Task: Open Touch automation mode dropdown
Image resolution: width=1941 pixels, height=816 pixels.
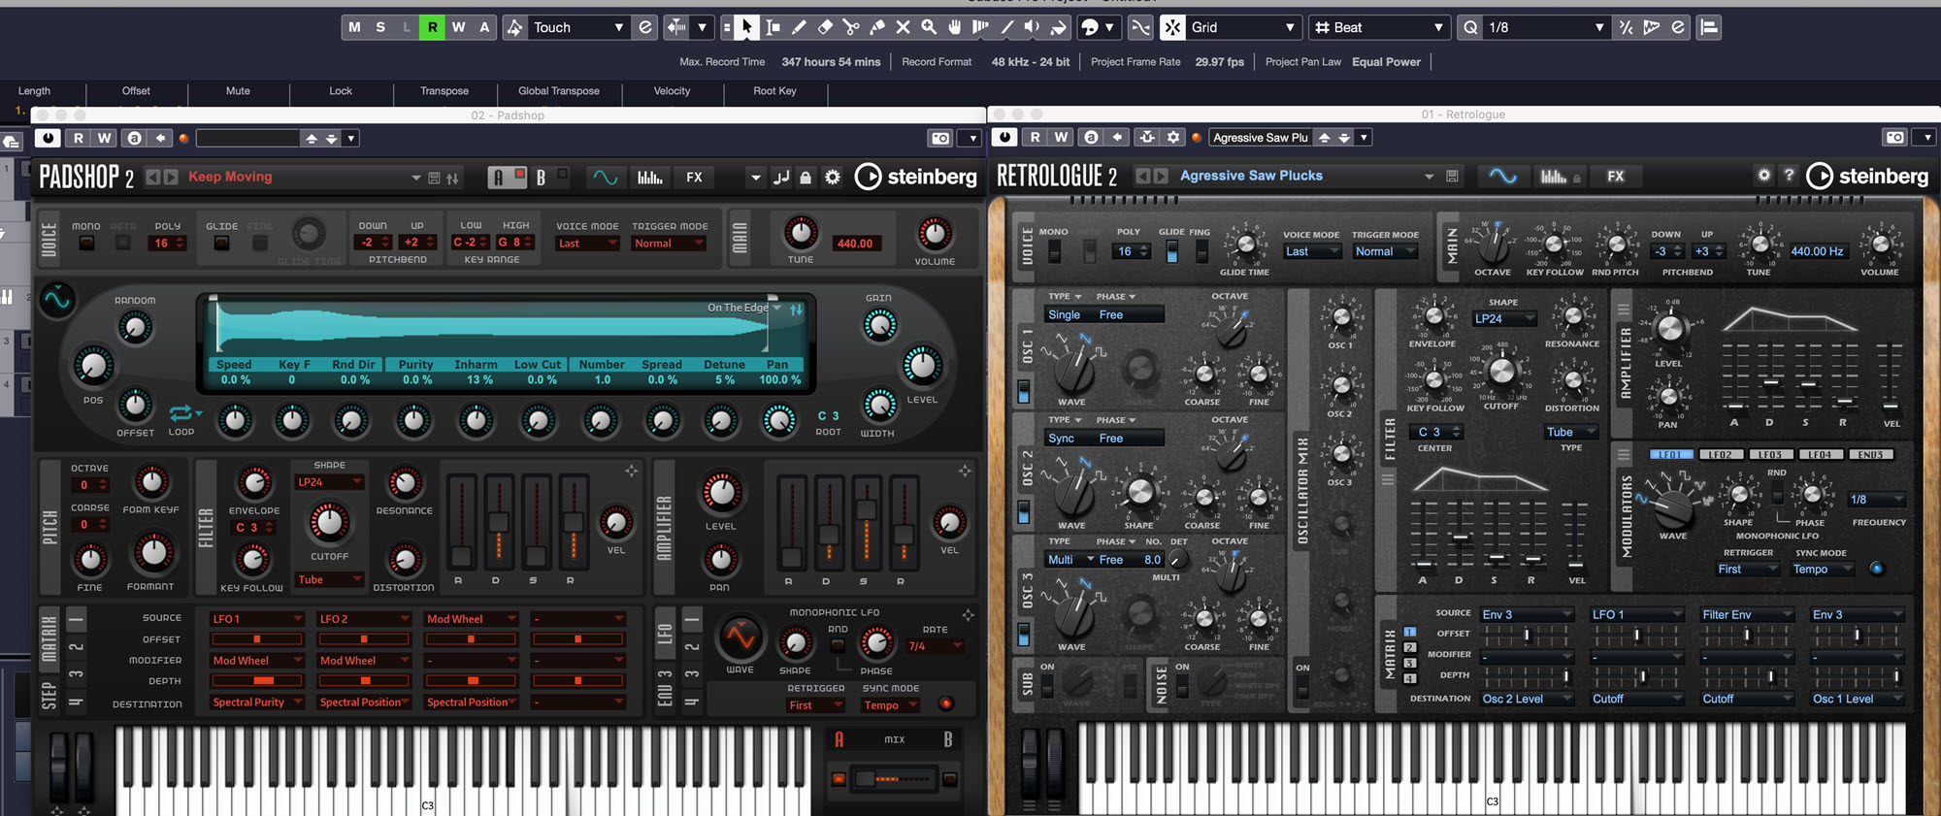Action: click(578, 27)
